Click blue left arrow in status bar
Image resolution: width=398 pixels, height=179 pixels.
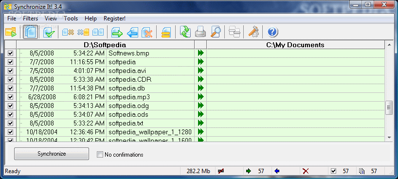[x=277, y=171]
